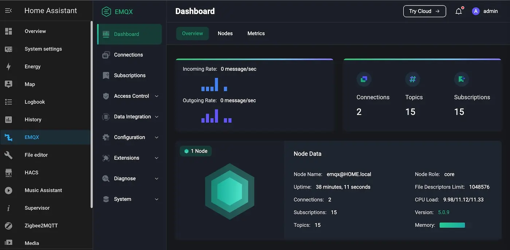Switch to the Nodes tab
This screenshot has height=250, width=510.
[x=225, y=33]
